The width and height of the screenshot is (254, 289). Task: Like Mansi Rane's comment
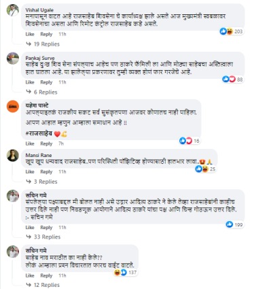[30, 172]
